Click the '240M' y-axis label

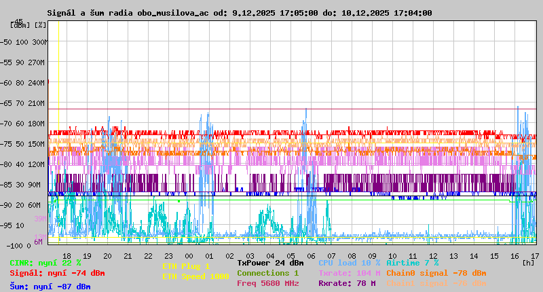36,83
